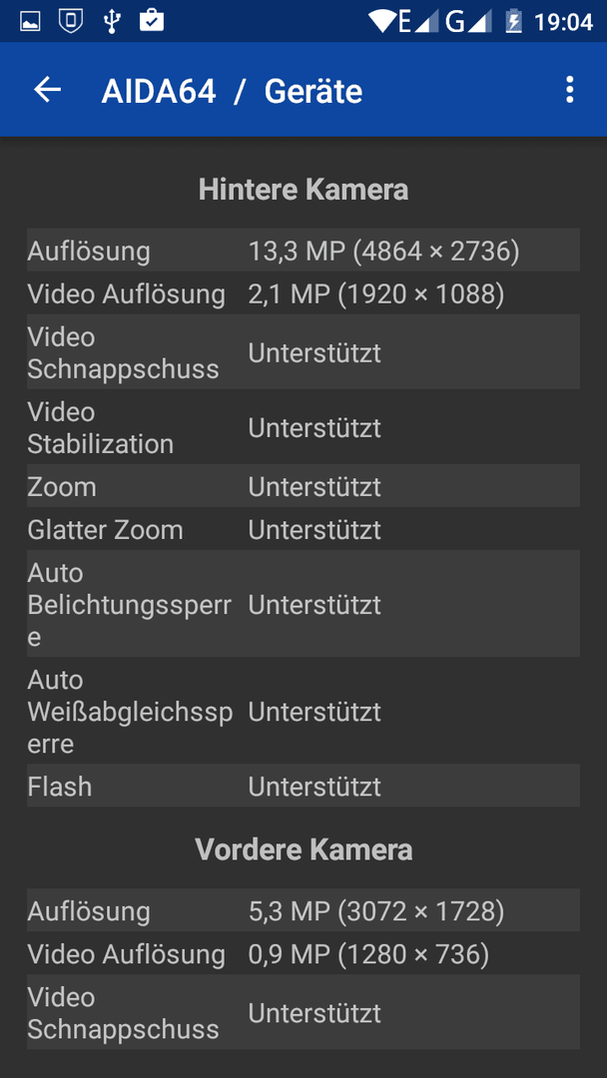Tap the shield notification icon
The height and width of the screenshot is (1078, 607).
pyautogui.click(x=70, y=21)
